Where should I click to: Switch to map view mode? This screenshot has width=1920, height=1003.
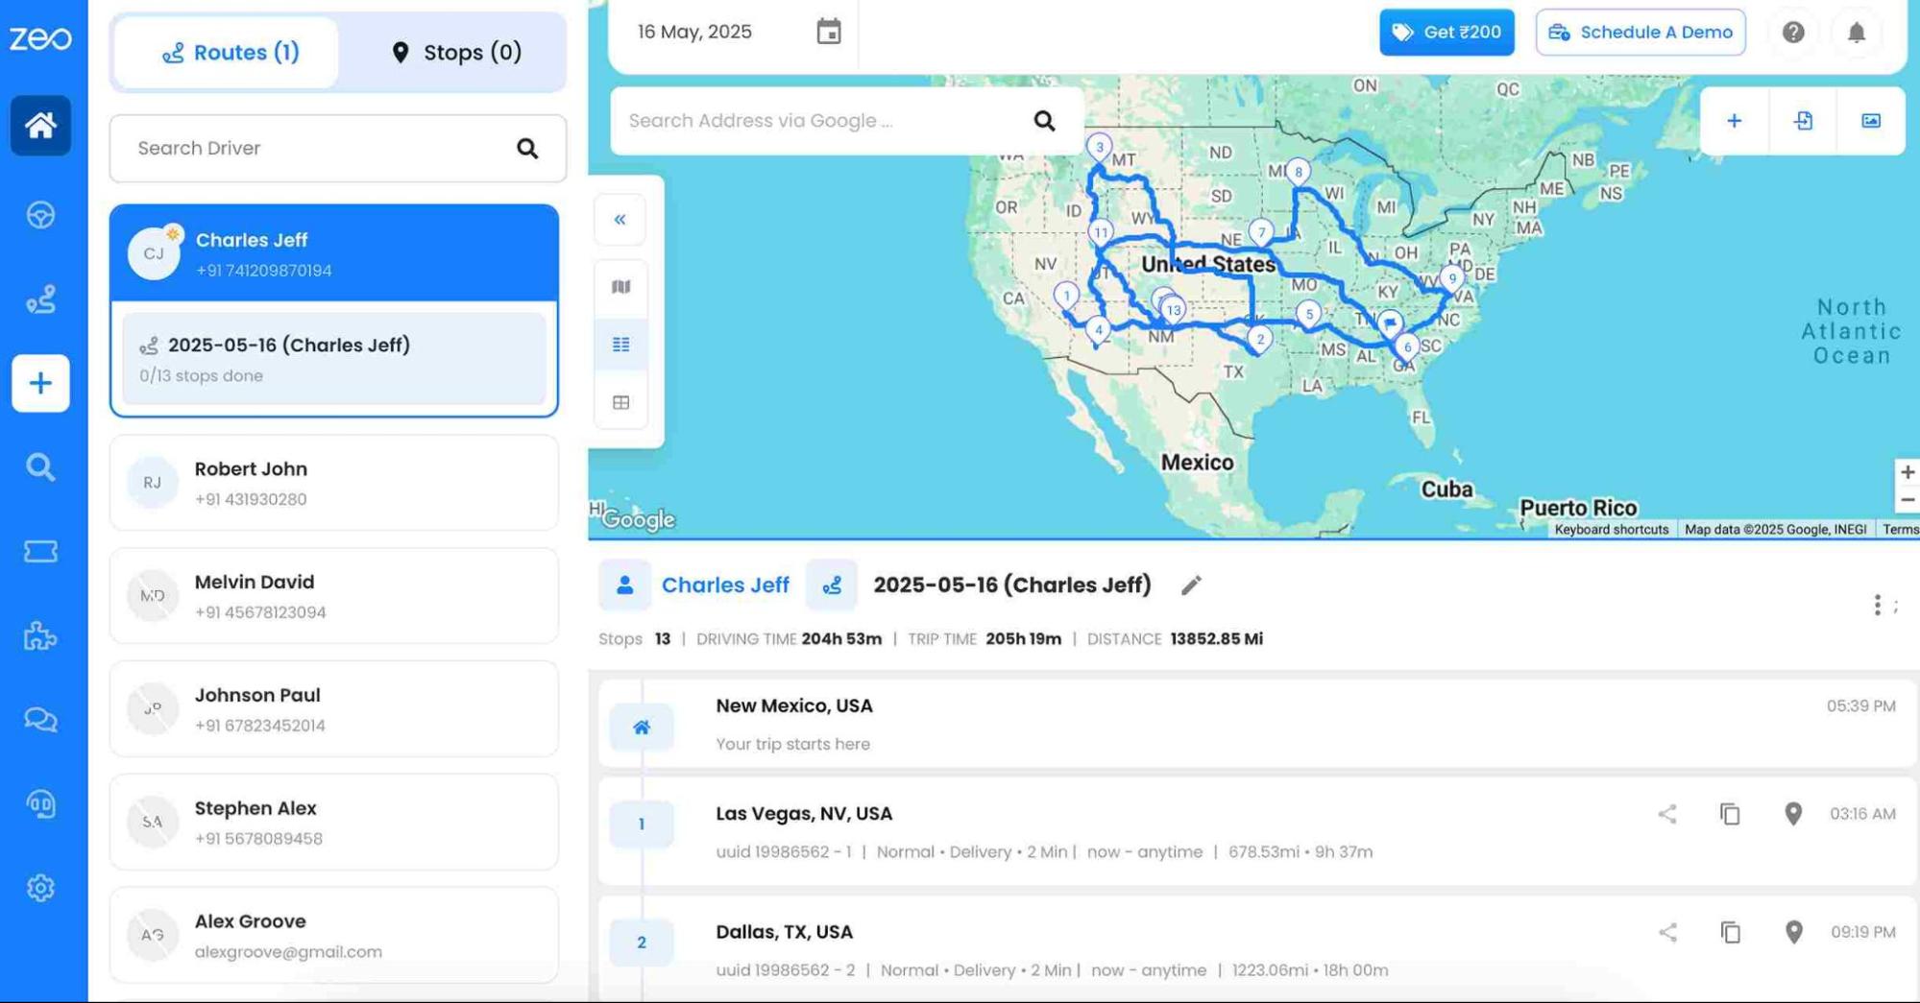(620, 284)
